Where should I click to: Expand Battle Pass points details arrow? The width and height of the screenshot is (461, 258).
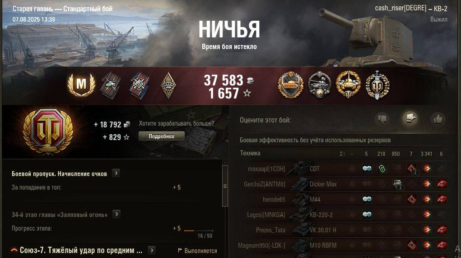coord(116,173)
